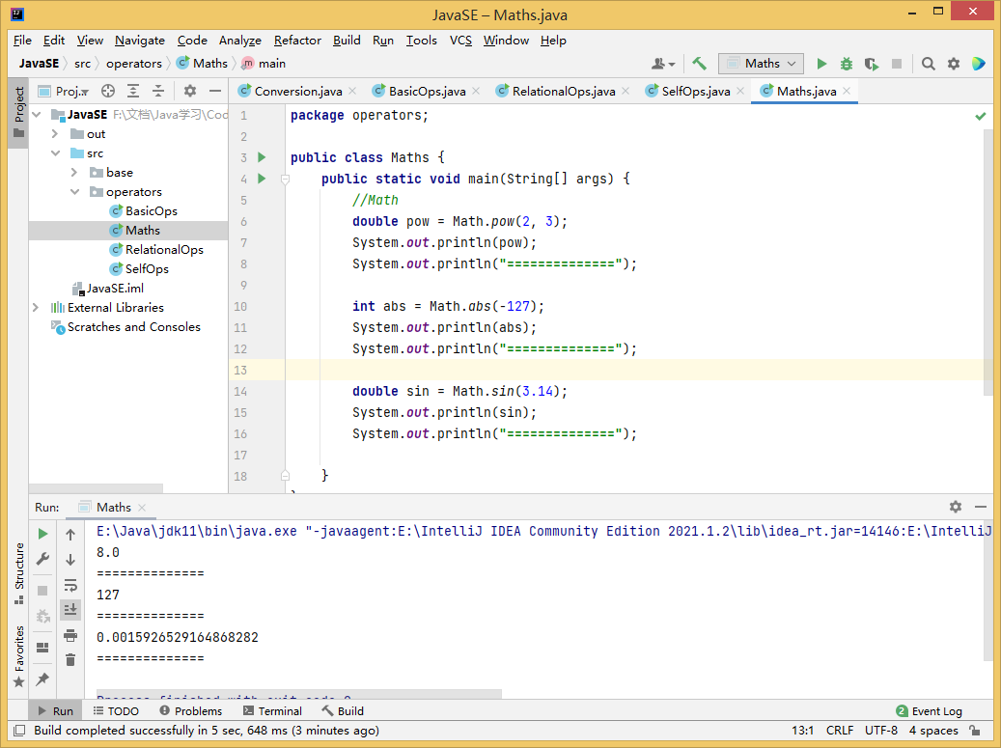Rerun Maths from the Run panel

(42, 534)
